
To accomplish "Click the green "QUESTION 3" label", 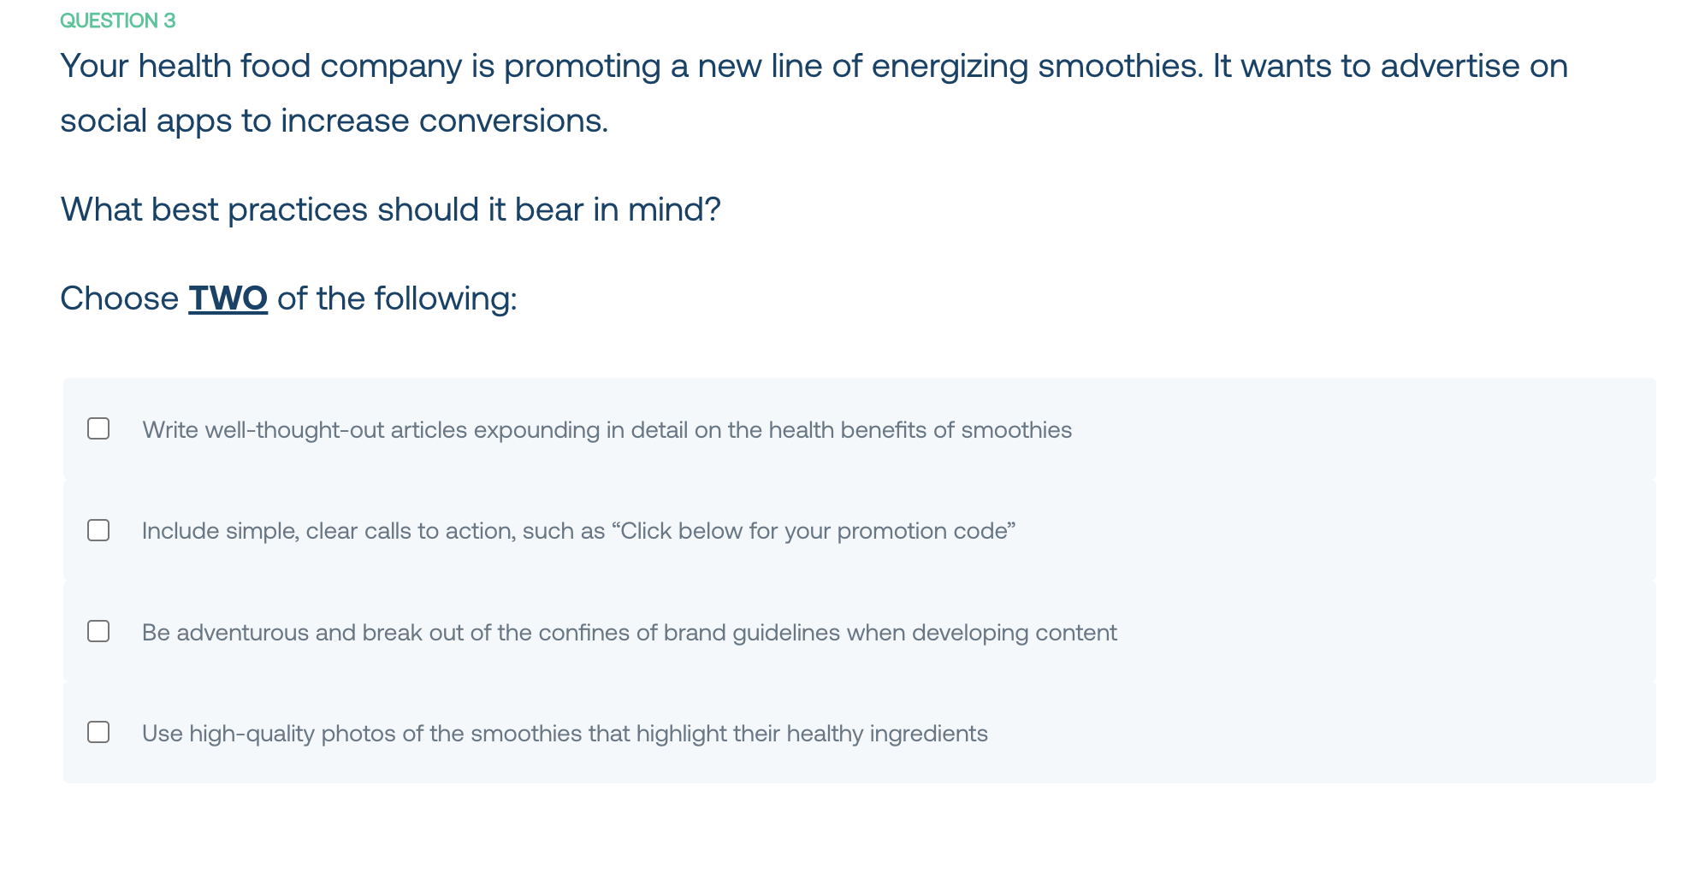I will [117, 21].
